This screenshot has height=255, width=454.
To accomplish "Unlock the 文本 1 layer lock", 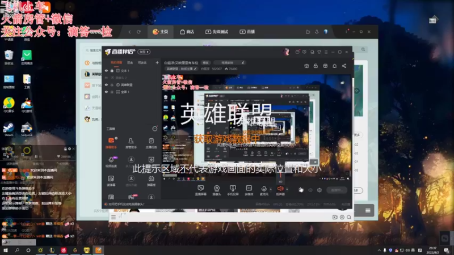I will [112, 70].
